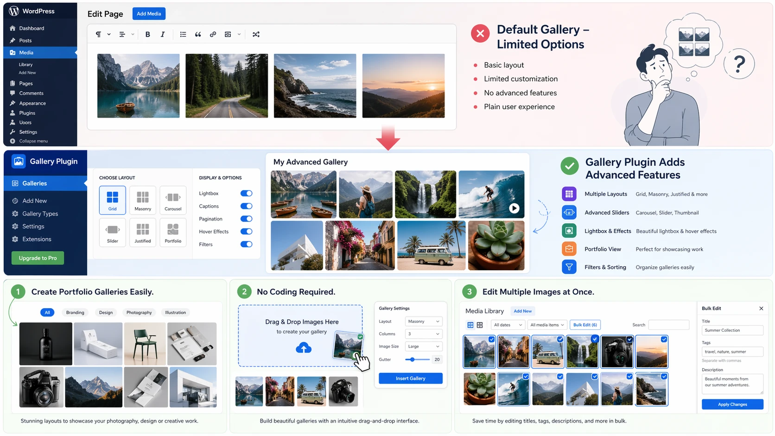The image size is (775, 436).
Task: Click the Lightbox & Effects feature icon
Action: [569, 231]
